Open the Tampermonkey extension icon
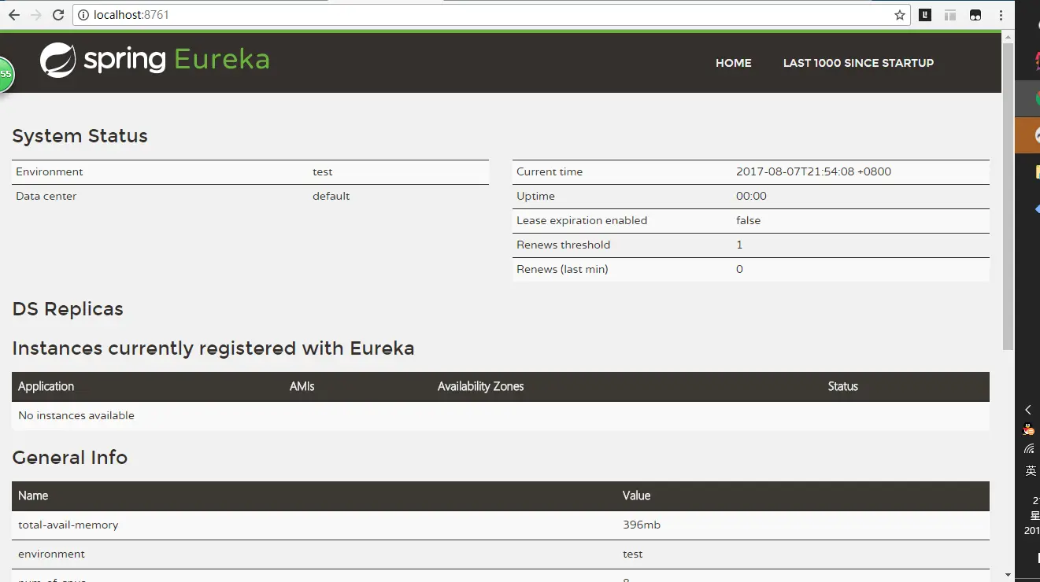 pyautogui.click(x=975, y=15)
